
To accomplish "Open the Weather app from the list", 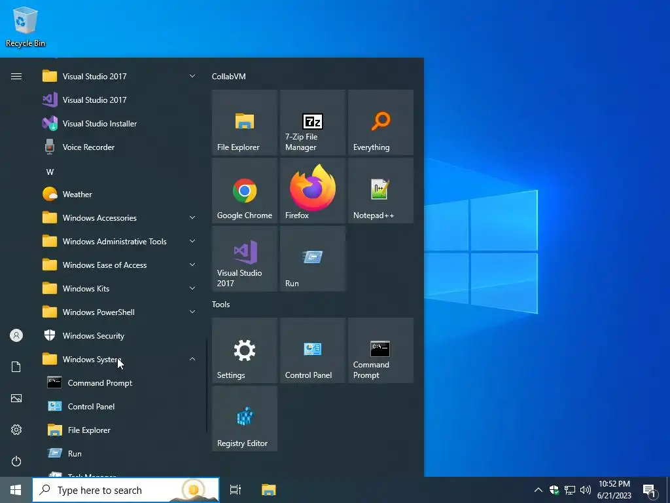I will click(120, 194).
